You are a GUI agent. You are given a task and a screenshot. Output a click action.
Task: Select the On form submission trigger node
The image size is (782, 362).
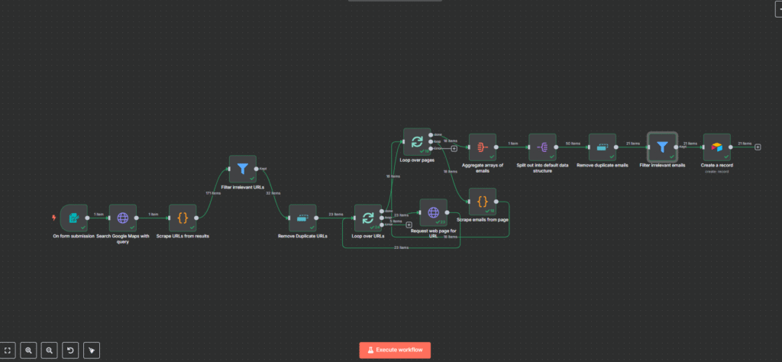(73, 218)
